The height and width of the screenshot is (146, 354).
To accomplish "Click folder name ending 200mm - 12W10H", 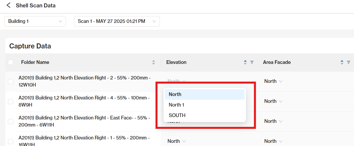I will 85,82.
